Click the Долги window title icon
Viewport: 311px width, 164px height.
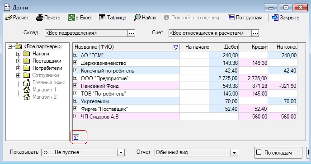pyautogui.click(x=7, y=8)
